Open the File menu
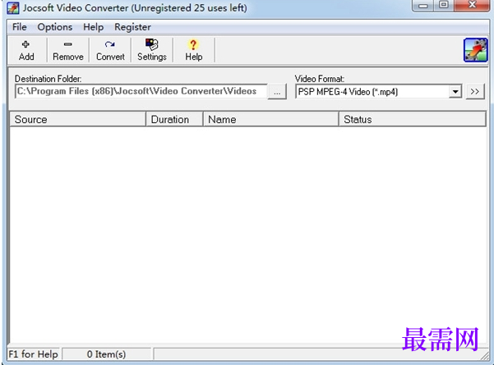 click(19, 27)
